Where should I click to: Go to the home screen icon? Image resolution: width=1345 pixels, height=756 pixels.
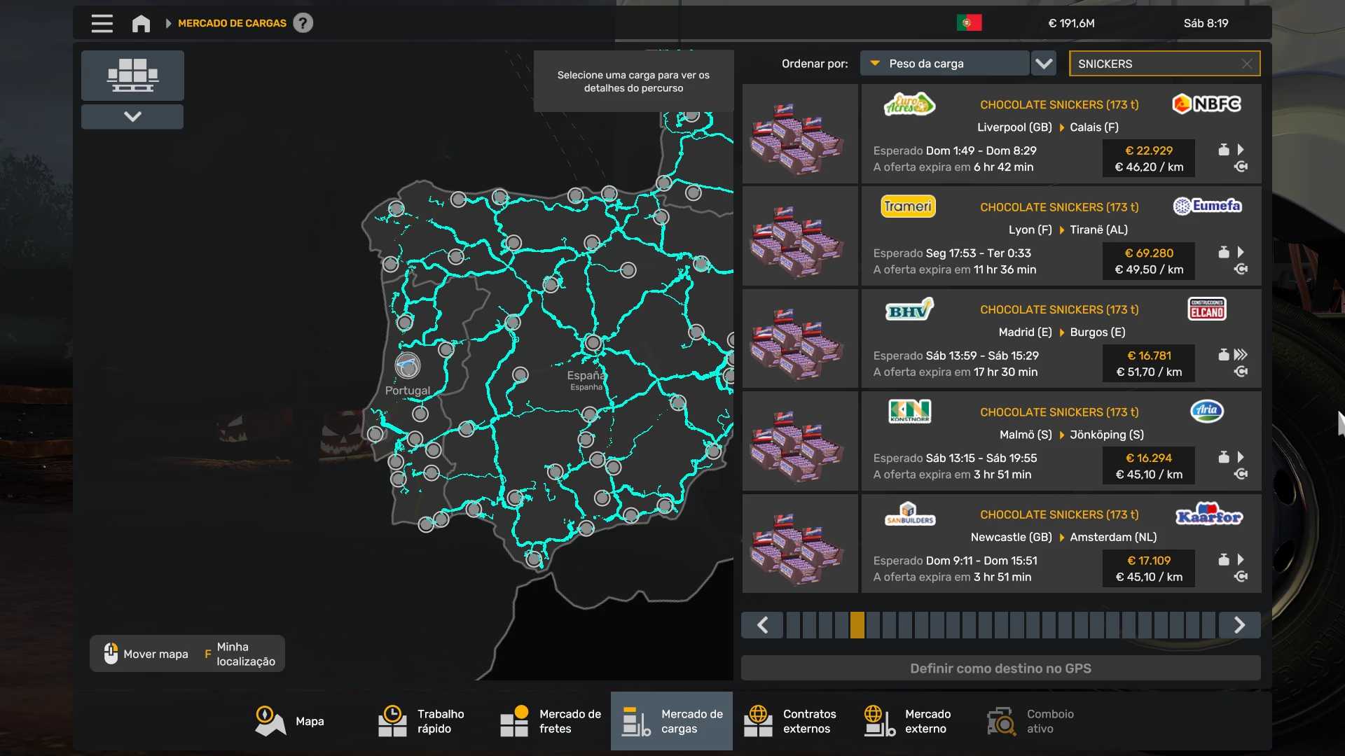(x=141, y=23)
